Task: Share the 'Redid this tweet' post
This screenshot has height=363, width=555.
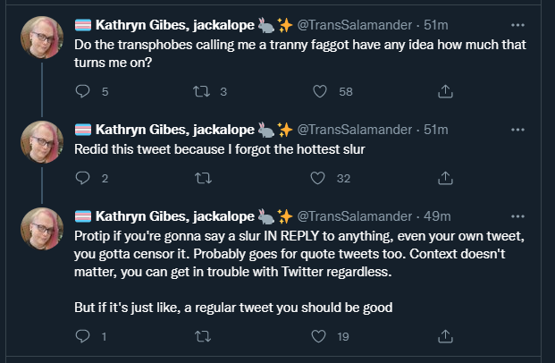Action: [x=445, y=178]
